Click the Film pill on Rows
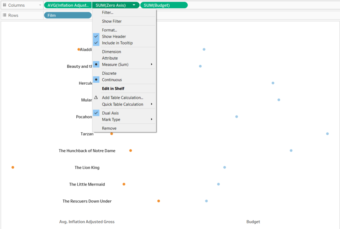The width and height of the screenshot is (340, 229). coord(67,15)
